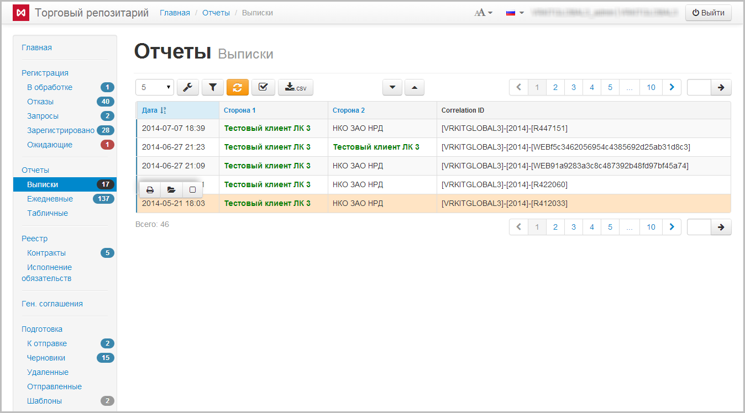Click the open folder icon in row popup

[171, 190]
